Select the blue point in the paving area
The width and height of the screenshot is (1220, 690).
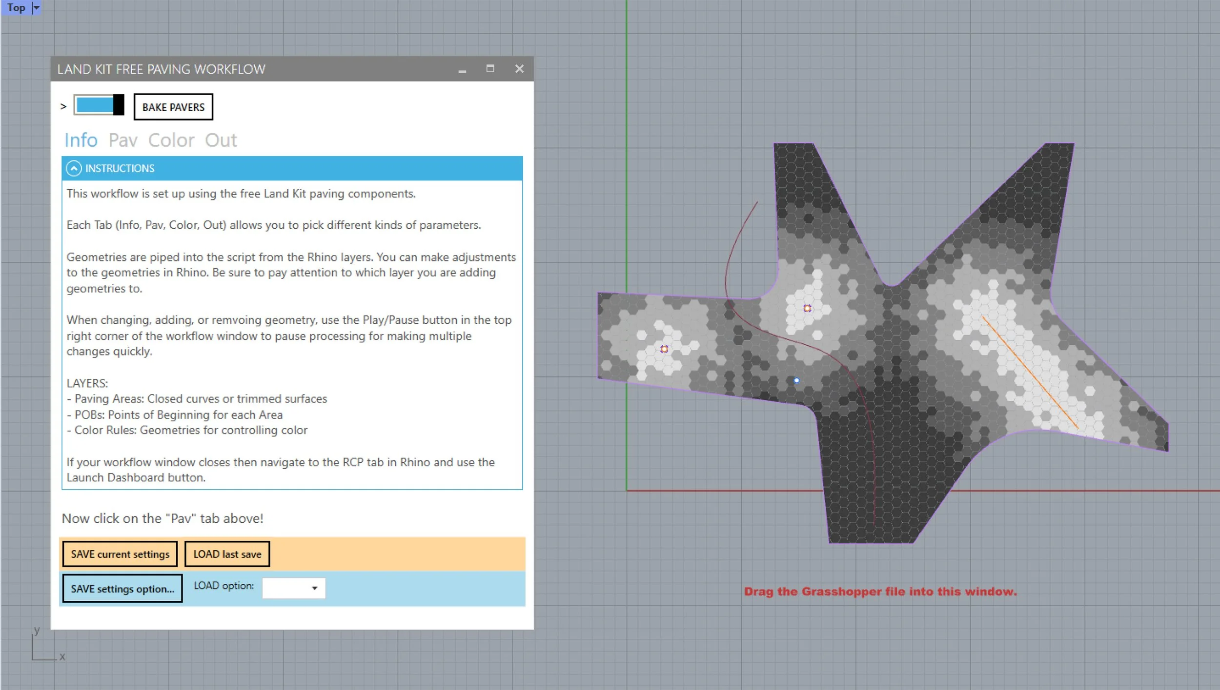tap(797, 380)
